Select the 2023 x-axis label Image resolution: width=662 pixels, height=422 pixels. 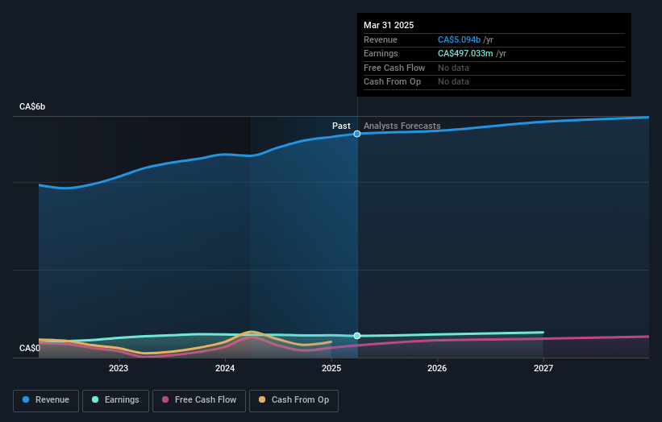click(x=119, y=368)
